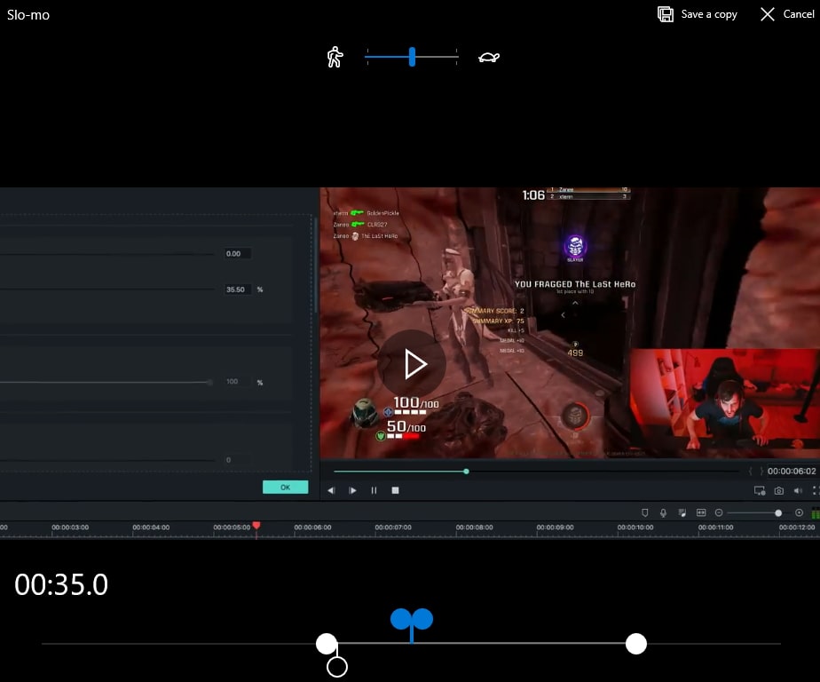The image size is (820, 682).
Task: Click the hollow circle playhead below the trim bar
Action: pos(337,667)
